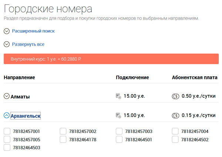Viewport: 222px width, 157px height.
Task: Tick the checkbox for number 78182457001
Action: click(x=7, y=131)
